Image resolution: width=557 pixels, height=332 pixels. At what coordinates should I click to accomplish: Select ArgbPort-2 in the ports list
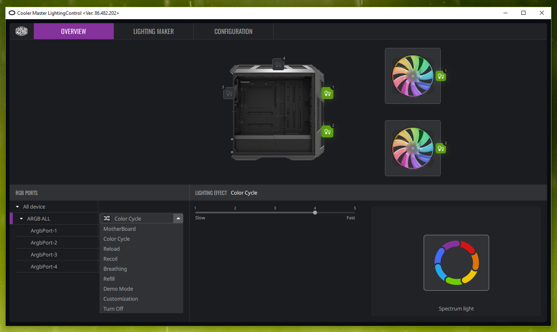[x=44, y=243]
